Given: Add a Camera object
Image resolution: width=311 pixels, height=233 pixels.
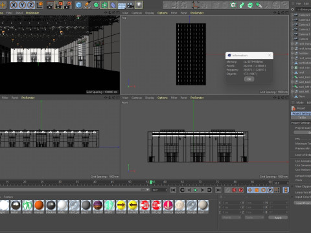Looking at the screenshot, I should click(x=130, y=5).
